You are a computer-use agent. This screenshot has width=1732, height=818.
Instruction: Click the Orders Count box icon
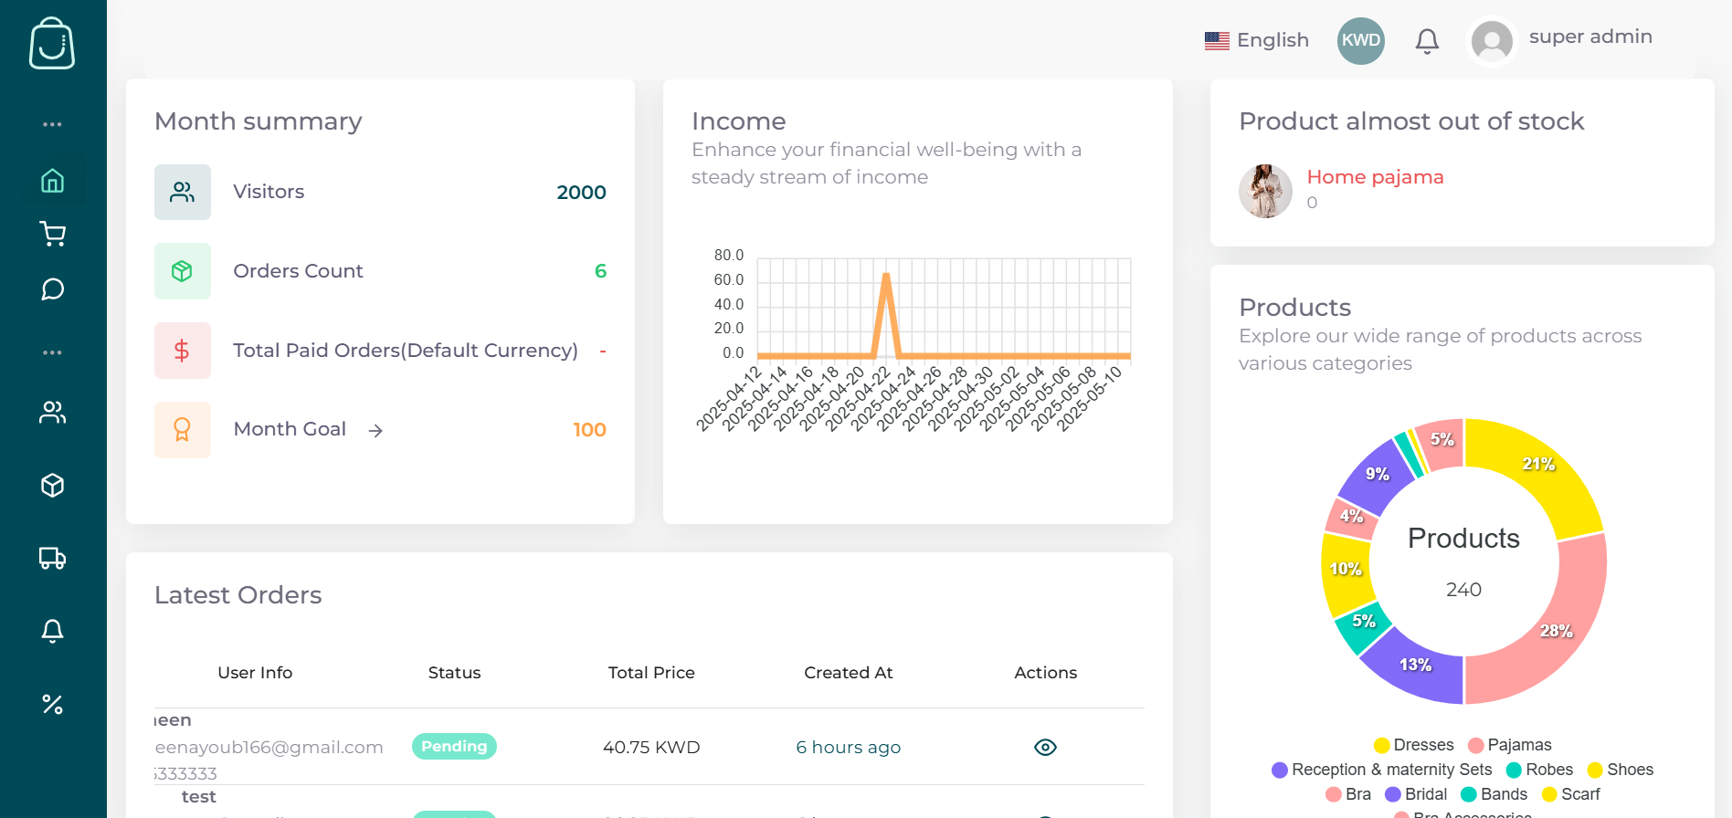point(183,271)
